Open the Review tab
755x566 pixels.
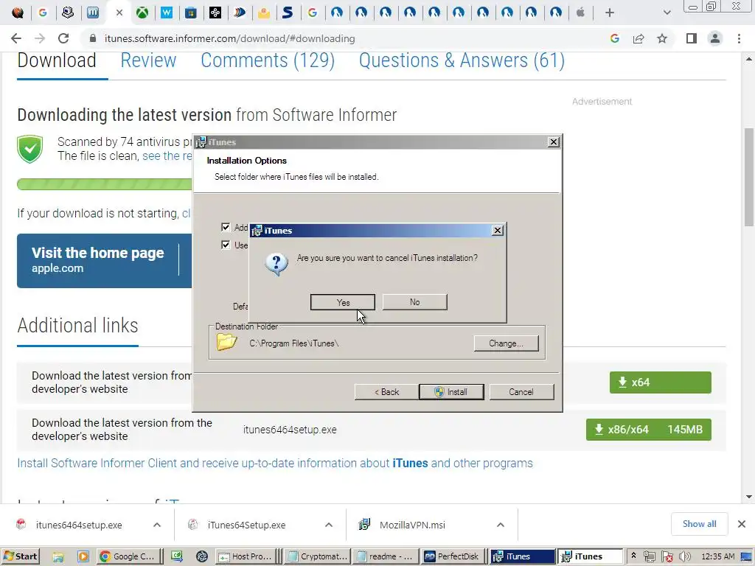tap(148, 60)
